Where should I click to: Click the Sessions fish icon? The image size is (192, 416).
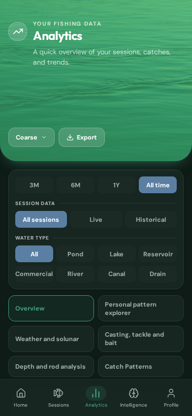(58, 393)
